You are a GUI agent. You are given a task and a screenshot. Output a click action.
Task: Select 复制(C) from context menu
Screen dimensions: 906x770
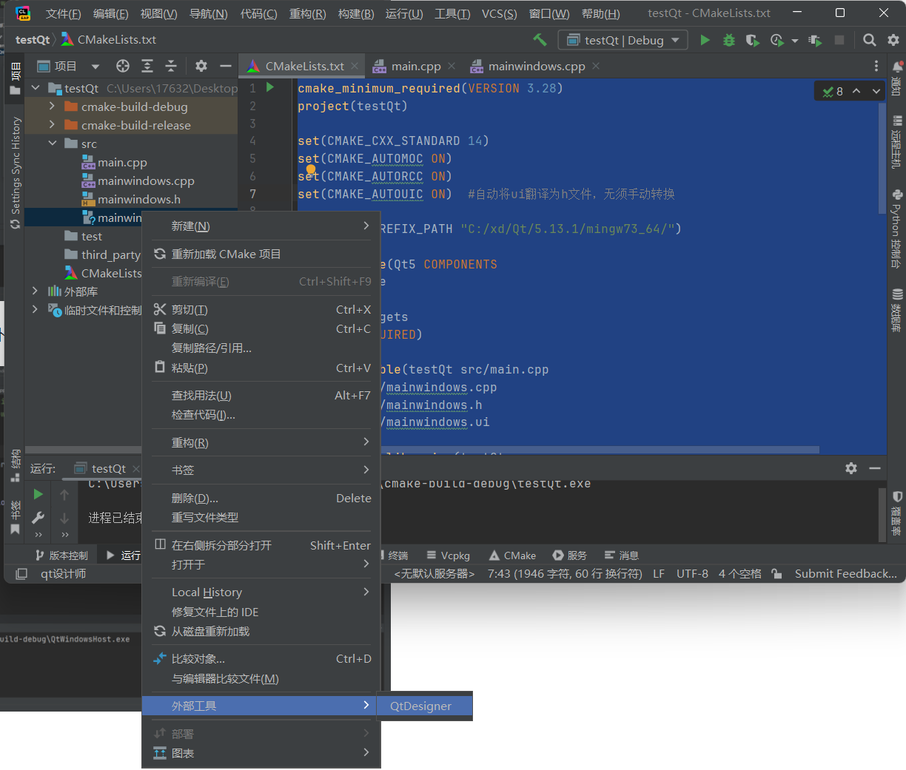click(261, 328)
